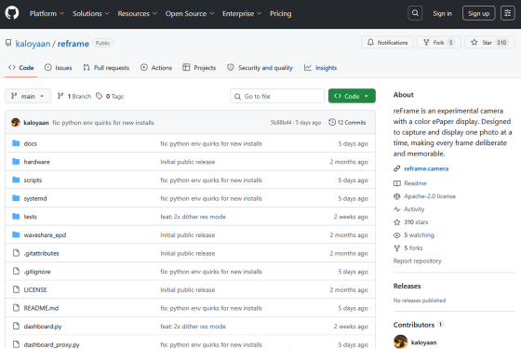Click the LICENSE file icon
Screen dimensions: 521x349
point(16,289)
